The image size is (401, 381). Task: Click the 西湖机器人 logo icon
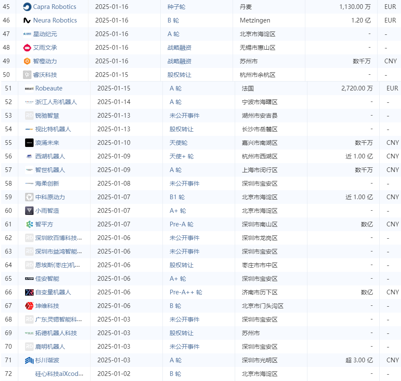29,156
